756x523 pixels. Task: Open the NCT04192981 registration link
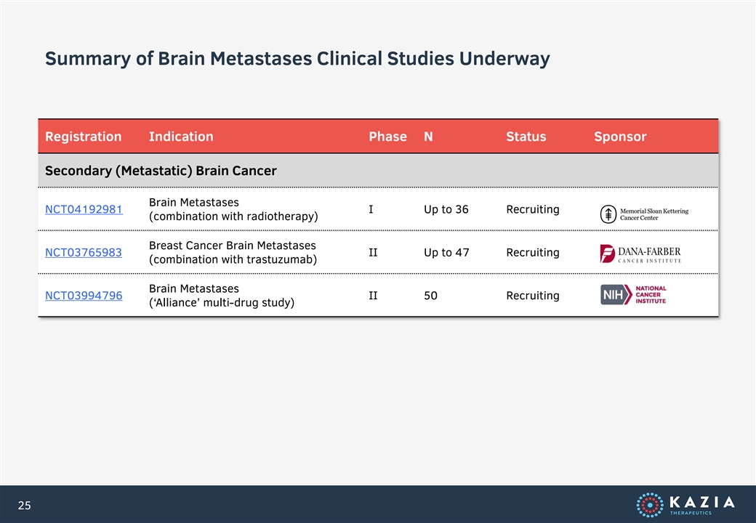[84, 209]
